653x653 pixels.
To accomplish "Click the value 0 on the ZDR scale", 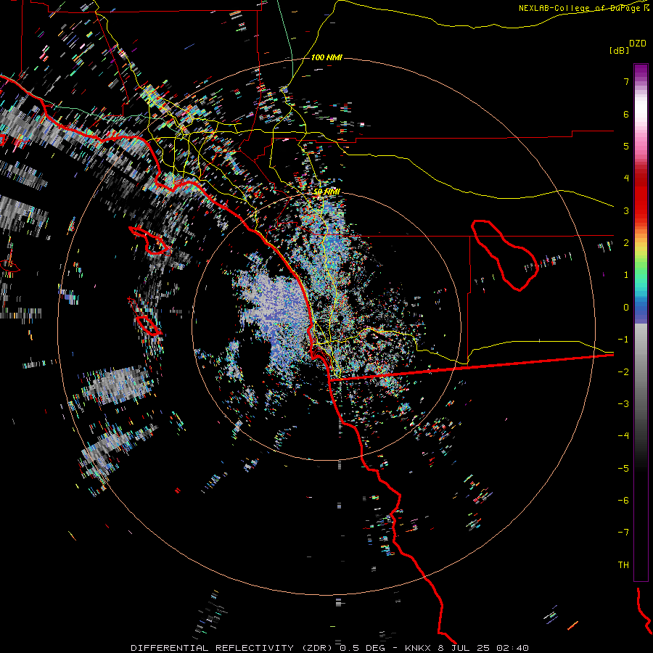I will pyautogui.click(x=626, y=308).
